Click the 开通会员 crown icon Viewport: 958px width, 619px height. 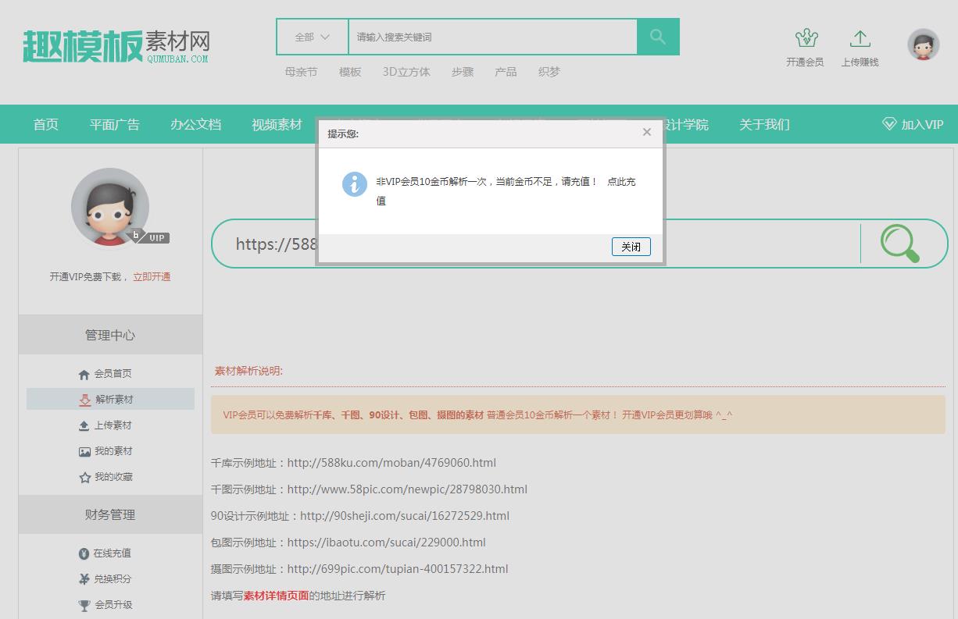click(x=805, y=37)
